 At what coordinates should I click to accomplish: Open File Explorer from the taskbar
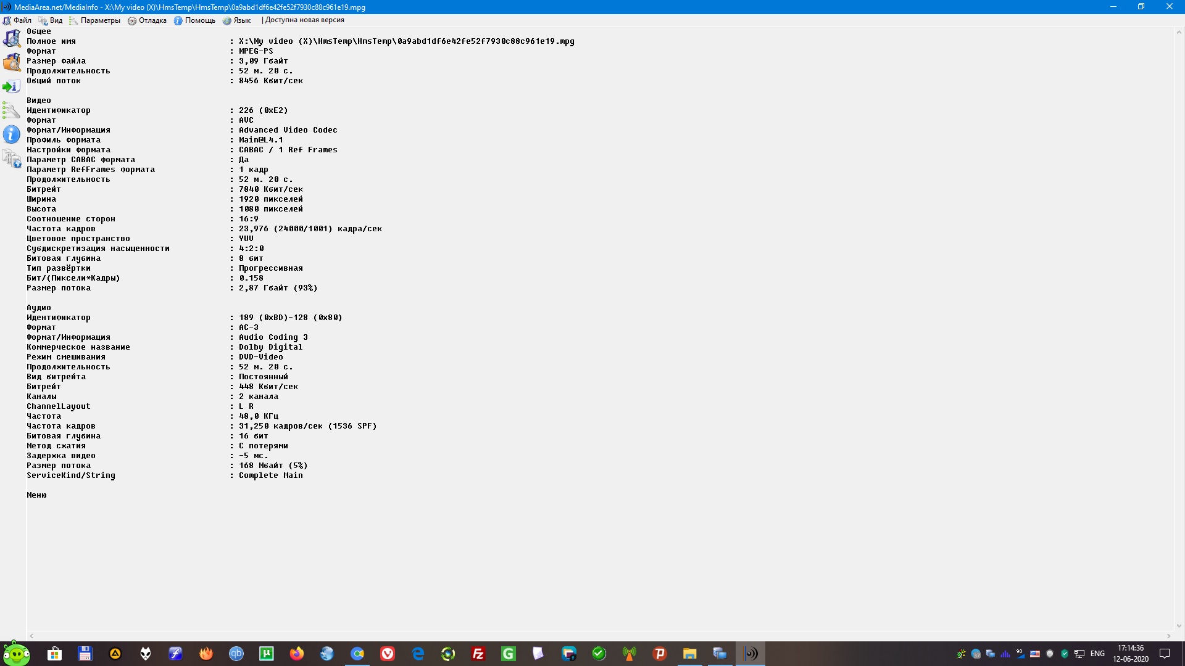(x=690, y=654)
